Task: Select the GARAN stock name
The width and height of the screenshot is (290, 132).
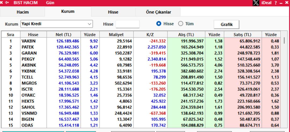Action: click(29, 53)
